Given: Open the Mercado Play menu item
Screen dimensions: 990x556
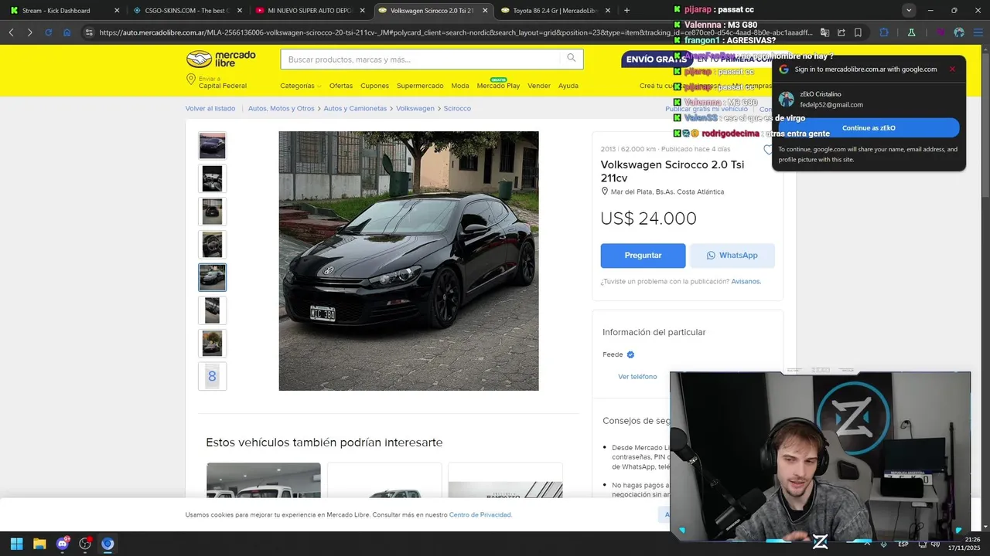Looking at the screenshot, I should [498, 86].
